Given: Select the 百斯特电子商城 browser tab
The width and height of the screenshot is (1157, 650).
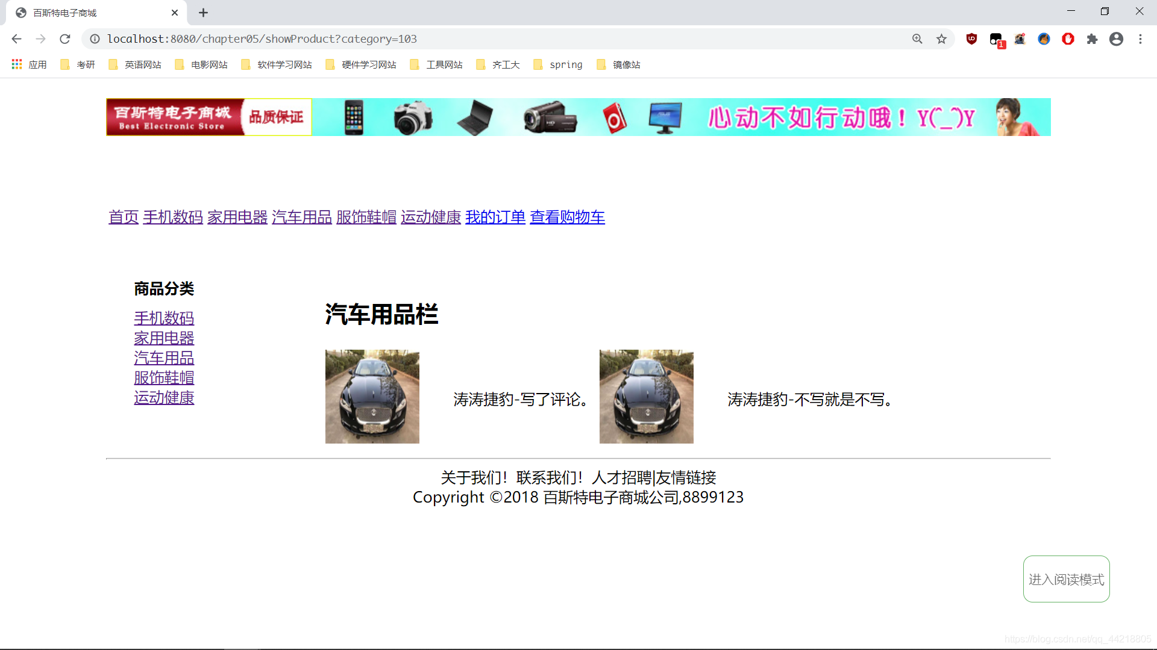Looking at the screenshot, I should tap(96, 13).
